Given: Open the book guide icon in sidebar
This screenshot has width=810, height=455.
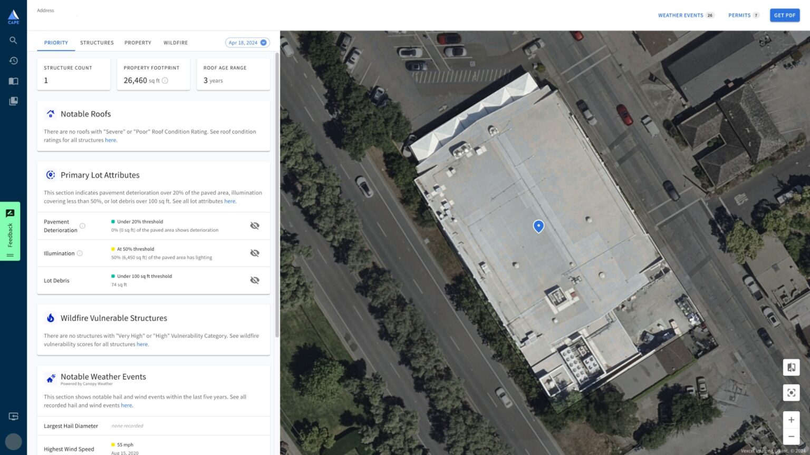Looking at the screenshot, I should coord(13,81).
